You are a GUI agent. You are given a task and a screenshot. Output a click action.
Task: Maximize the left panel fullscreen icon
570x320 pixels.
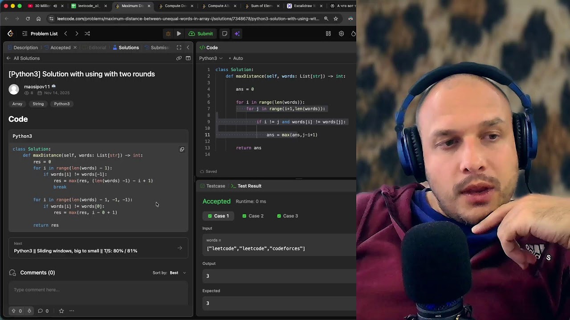pos(179,48)
